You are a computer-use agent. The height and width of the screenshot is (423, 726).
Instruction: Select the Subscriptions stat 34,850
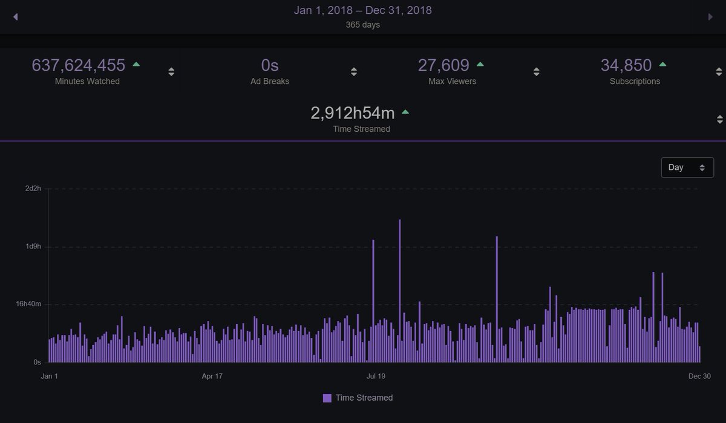click(626, 65)
